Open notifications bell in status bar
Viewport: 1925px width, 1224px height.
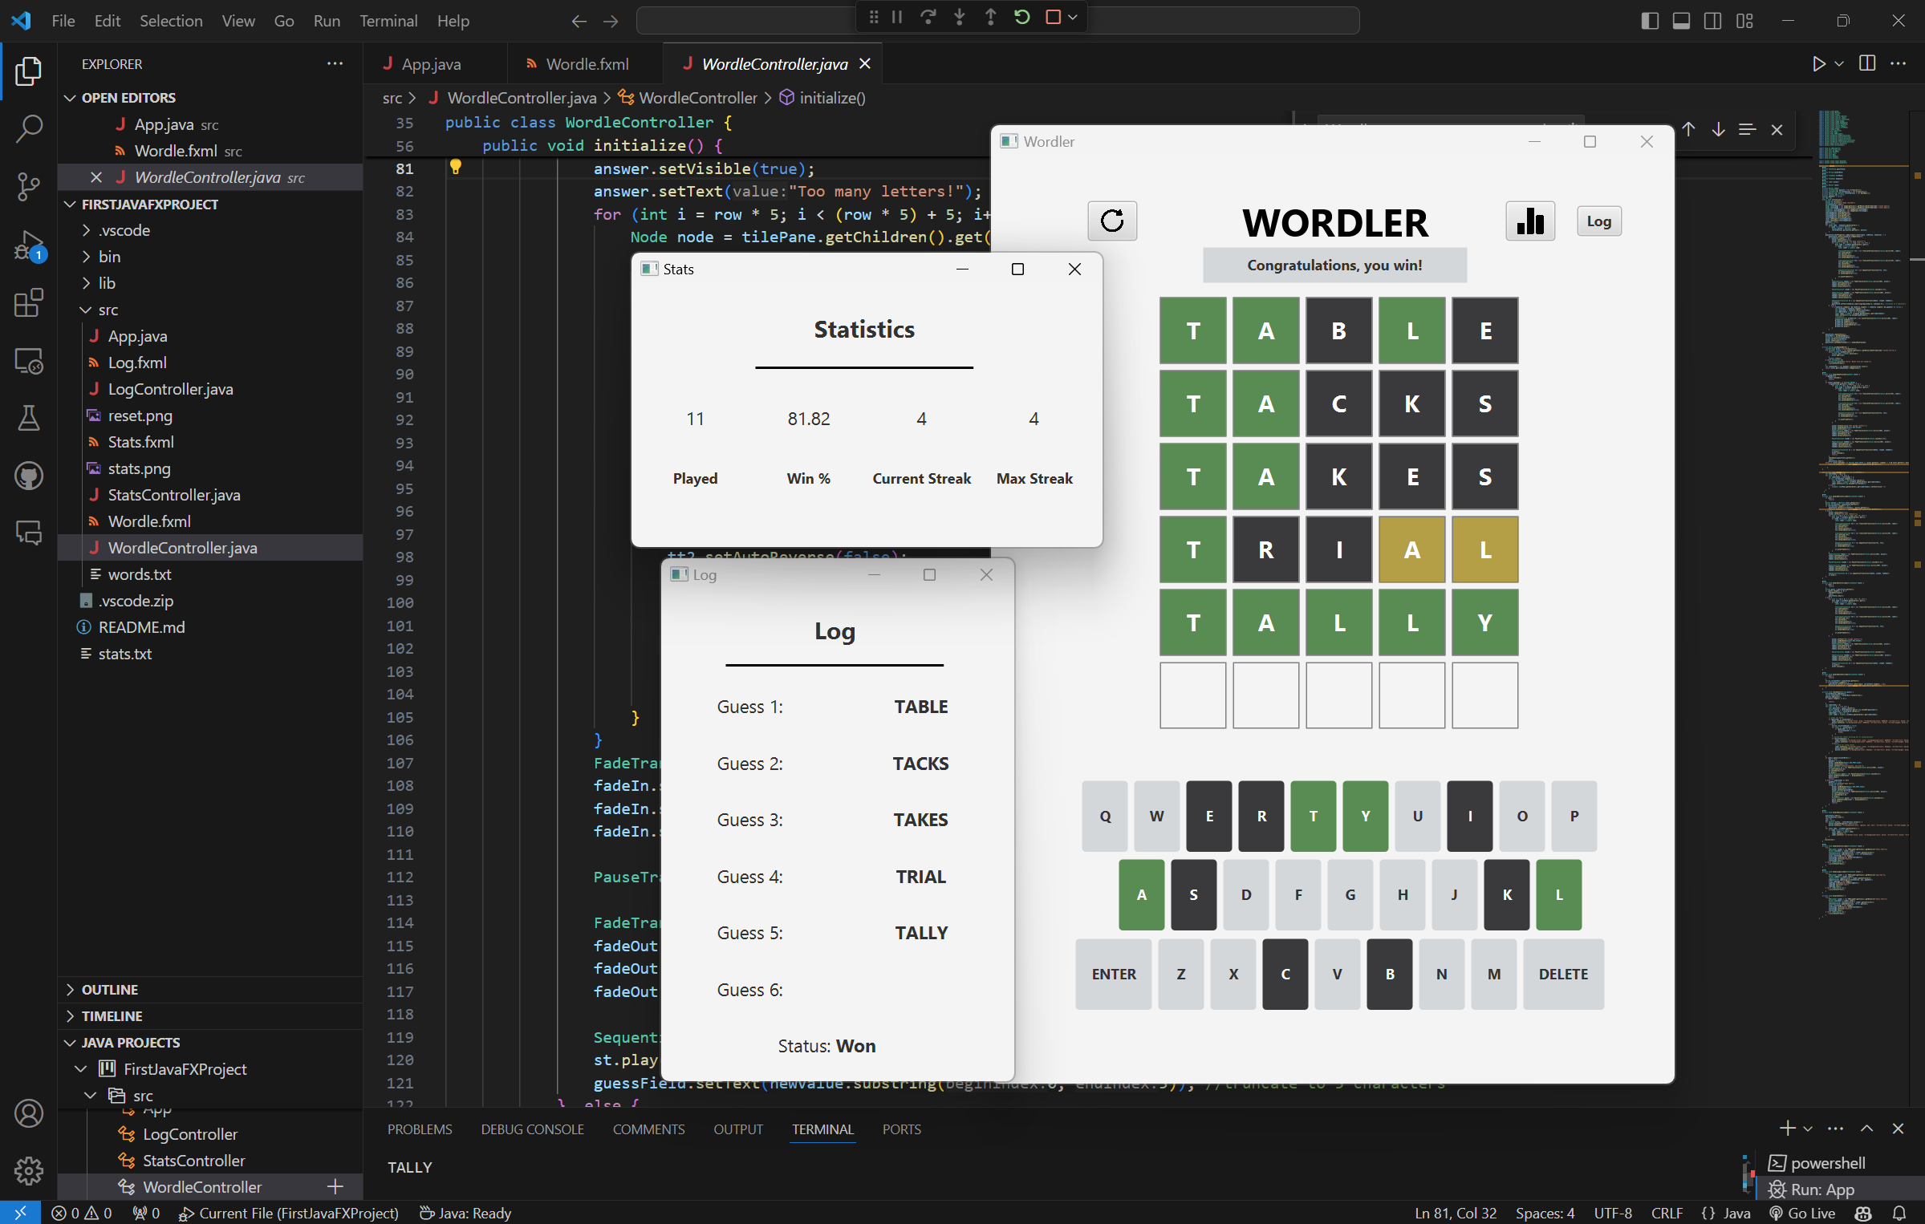coord(1899,1213)
